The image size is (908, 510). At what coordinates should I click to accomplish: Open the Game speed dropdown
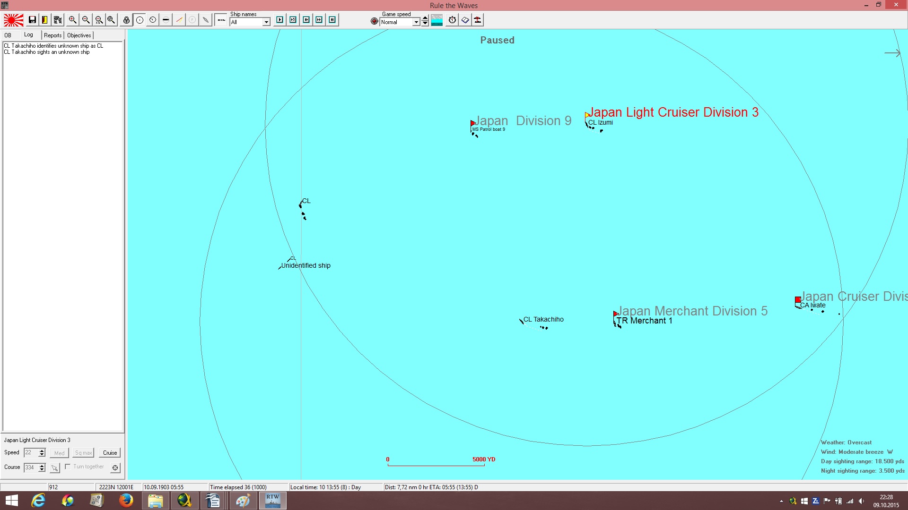(x=416, y=22)
